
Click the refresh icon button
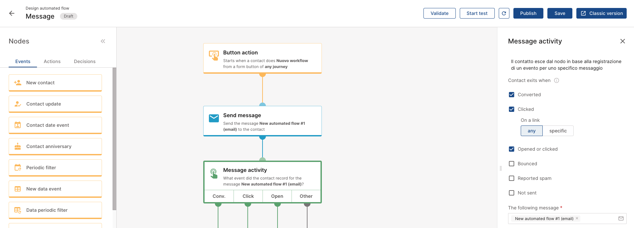(x=504, y=13)
